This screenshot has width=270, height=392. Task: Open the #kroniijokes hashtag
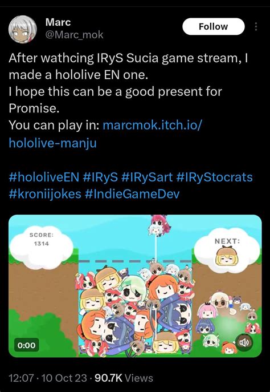click(45, 194)
